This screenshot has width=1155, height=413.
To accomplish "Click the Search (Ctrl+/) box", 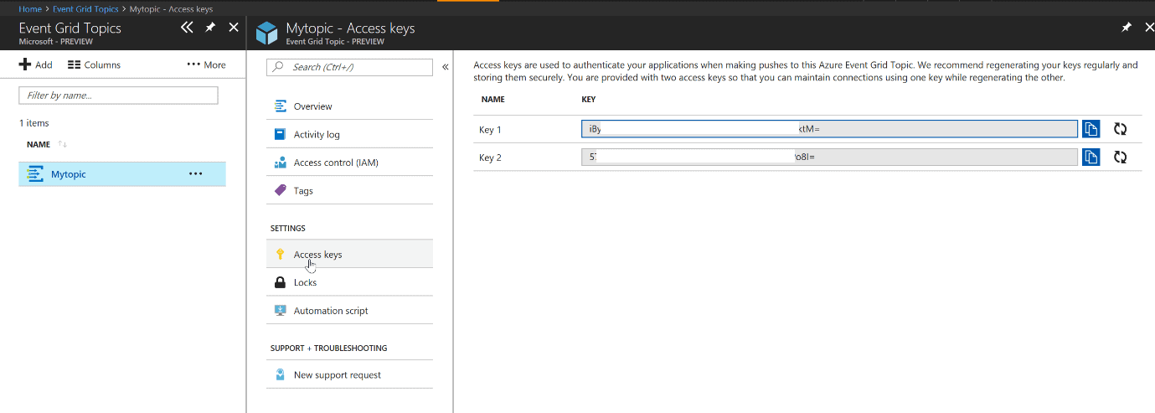I will pyautogui.click(x=349, y=67).
